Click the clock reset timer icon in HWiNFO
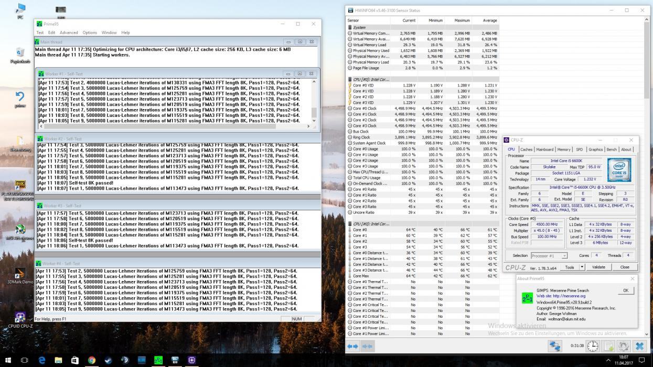Screen dimensions: 653x367 click(x=592, y=346)
